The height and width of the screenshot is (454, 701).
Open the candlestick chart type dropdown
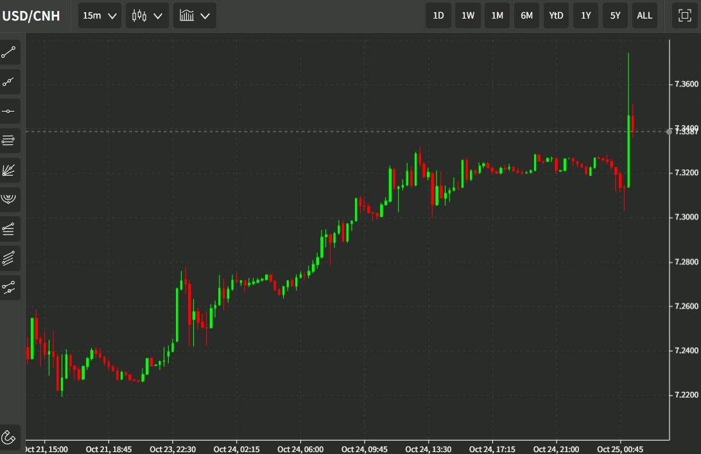(x=147, y=15)
